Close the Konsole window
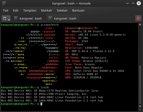This screenshot has height=112, width=143. [139, 3]
